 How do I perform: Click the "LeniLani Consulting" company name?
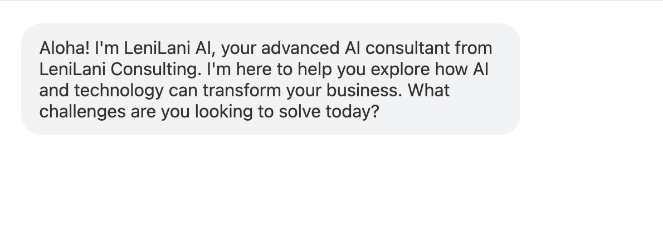119,70
